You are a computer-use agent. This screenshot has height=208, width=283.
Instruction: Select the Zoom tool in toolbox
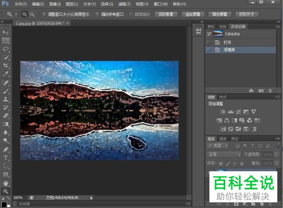[6, 192]
